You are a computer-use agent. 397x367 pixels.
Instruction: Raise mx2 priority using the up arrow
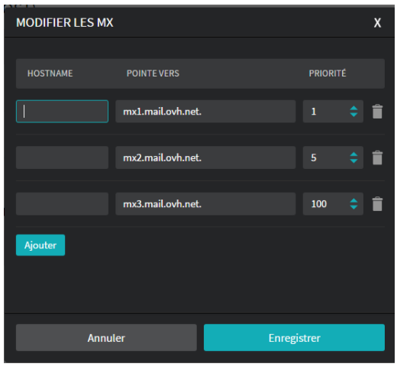coord(353,154)
